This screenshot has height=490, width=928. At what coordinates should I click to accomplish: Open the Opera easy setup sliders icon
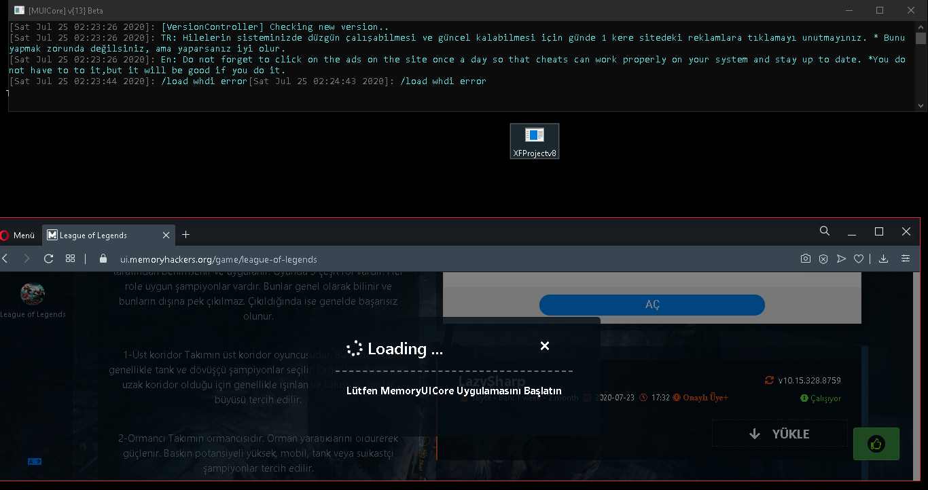906,259
